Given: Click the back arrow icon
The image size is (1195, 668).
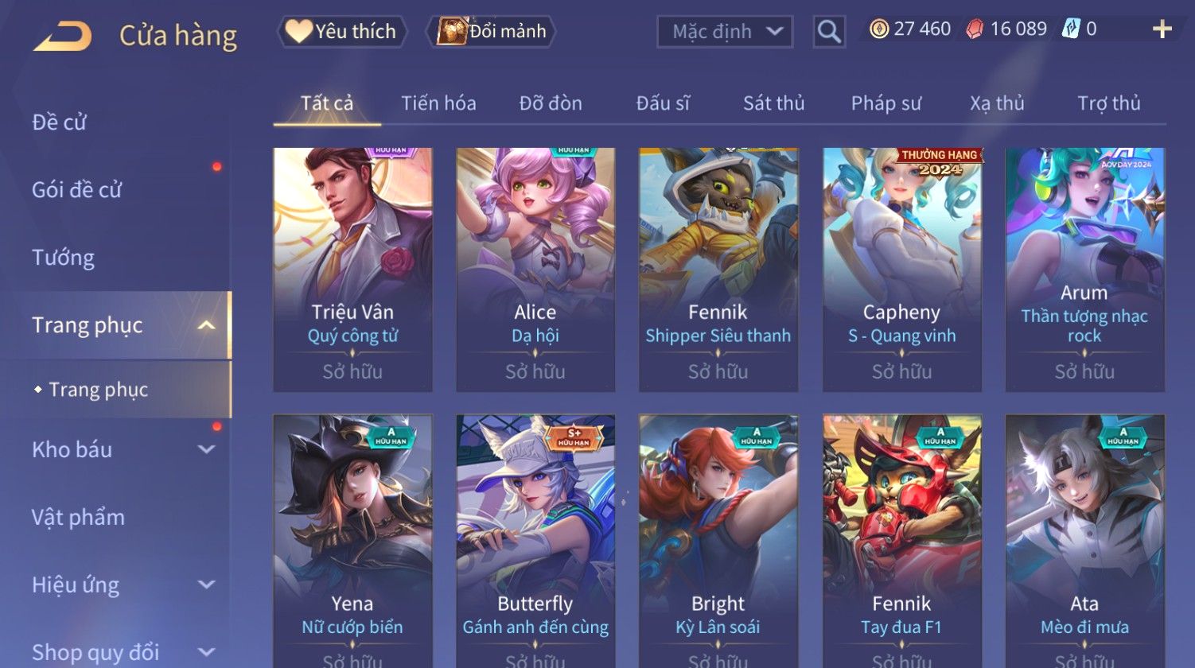Looking at the screenshot, I should click(x=62, y=37).
